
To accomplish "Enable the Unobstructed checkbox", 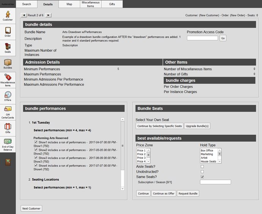I will (202, 172).
